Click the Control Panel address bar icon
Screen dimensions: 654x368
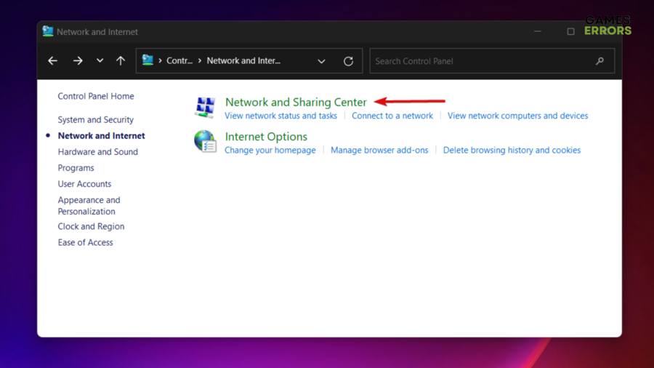coord(148,61)
